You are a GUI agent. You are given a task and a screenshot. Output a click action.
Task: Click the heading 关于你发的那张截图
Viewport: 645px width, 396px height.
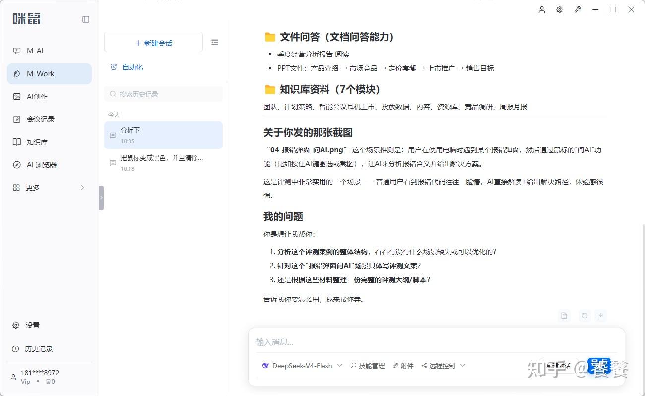(308, 133)
